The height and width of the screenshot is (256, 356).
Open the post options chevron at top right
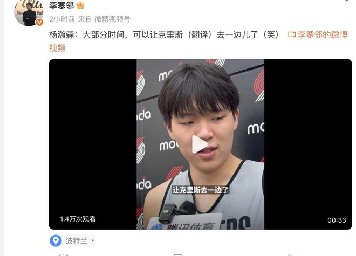(x=348, y=1)
